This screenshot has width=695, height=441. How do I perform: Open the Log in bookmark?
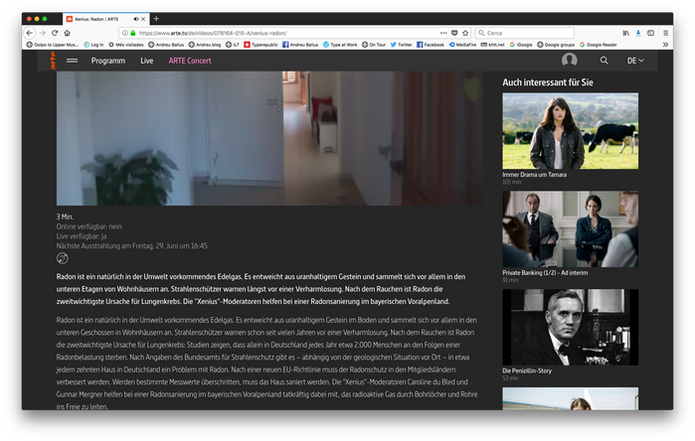click(94, 45)
